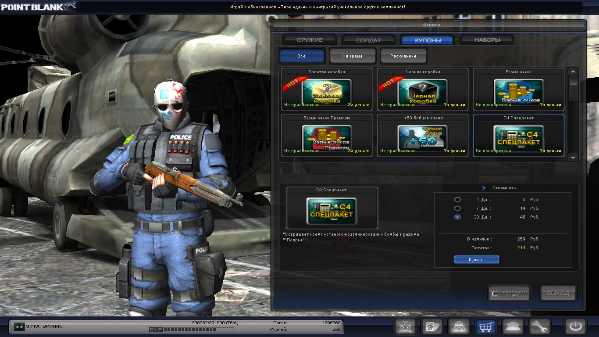Click the Рублей balance label in status bar
The height and width of the screenshot is (337, 599).
click(x=280, y=329)
